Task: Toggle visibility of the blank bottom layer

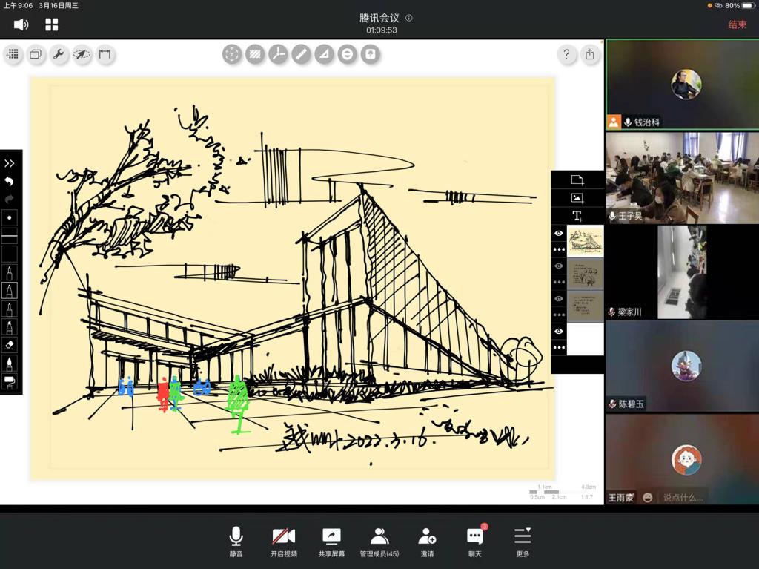Action: (559, 331)
